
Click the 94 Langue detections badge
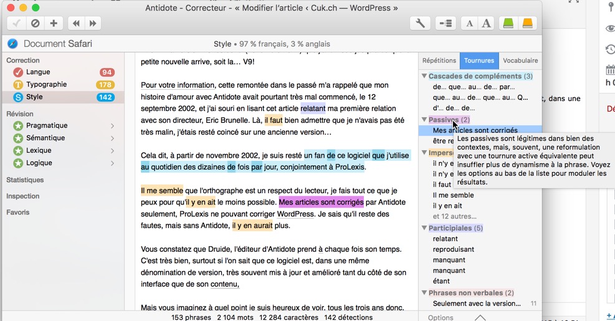(x=107, y=72)
